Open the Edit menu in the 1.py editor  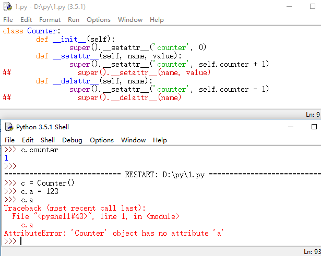tap(26, 19)
